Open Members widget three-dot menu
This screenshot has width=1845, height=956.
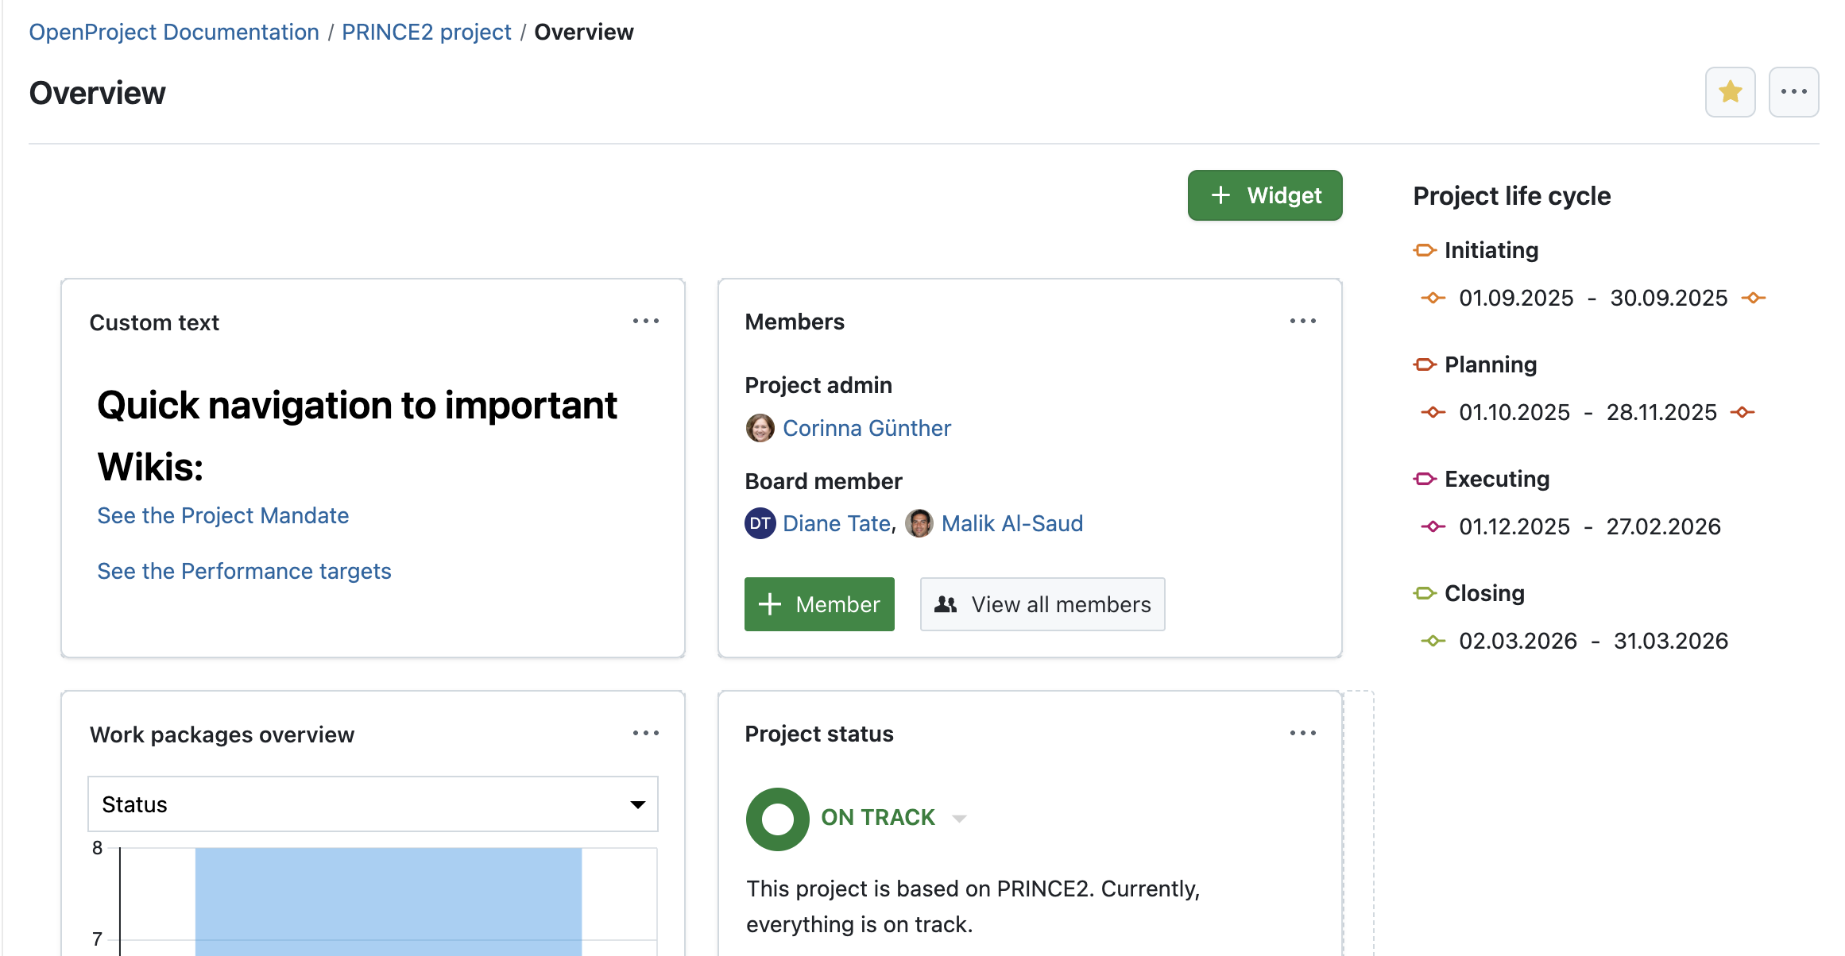[1302, 321]
